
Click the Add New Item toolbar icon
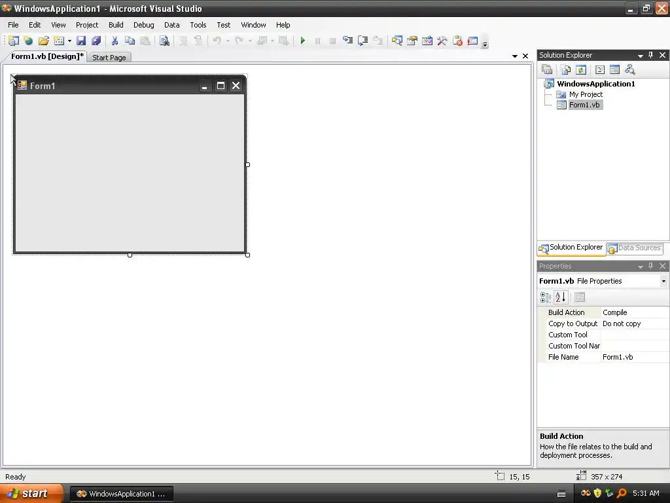coord(59,41)
